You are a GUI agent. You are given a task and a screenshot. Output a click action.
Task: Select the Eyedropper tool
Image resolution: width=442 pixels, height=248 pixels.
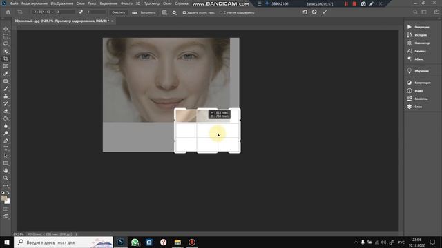point(6,74)
